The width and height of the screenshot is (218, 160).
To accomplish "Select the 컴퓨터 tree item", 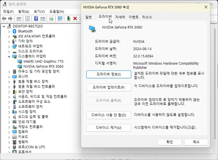I will click(23, 132).
